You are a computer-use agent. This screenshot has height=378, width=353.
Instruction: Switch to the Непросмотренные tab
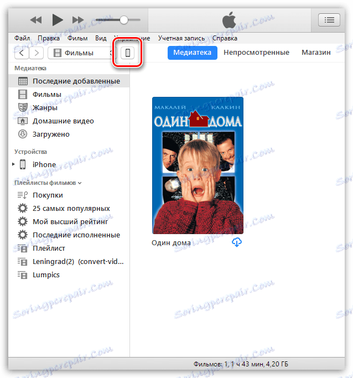[256, 53]
